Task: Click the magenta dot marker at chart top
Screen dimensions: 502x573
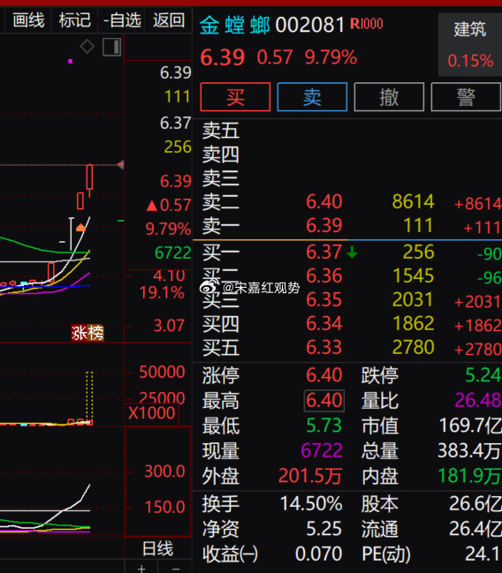Action: tap(70, 61)
